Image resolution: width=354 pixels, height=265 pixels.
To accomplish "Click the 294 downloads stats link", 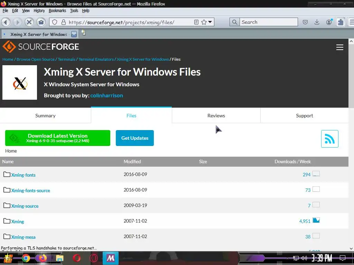I will tap(307, 175).
